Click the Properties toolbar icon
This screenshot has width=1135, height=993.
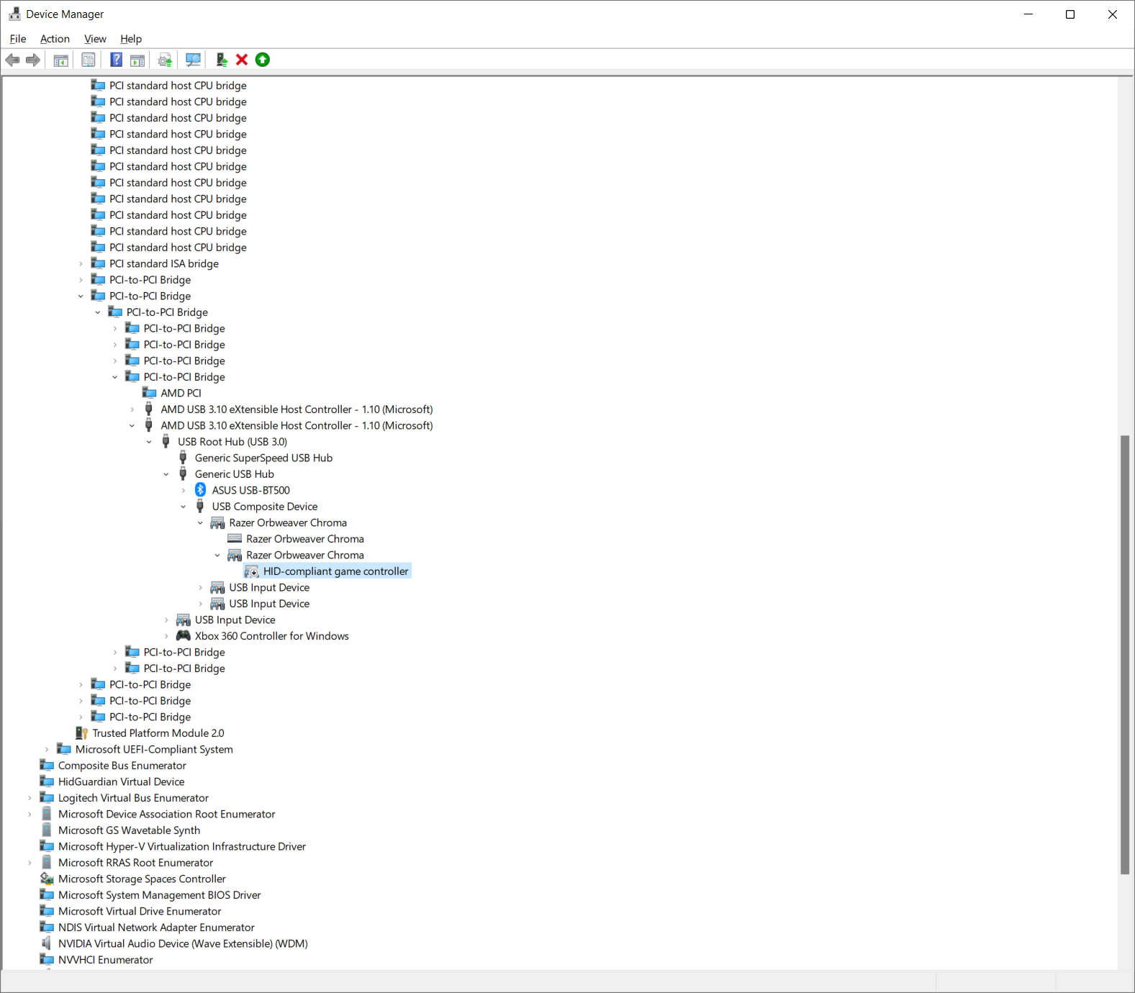click(x=89, y=60)
